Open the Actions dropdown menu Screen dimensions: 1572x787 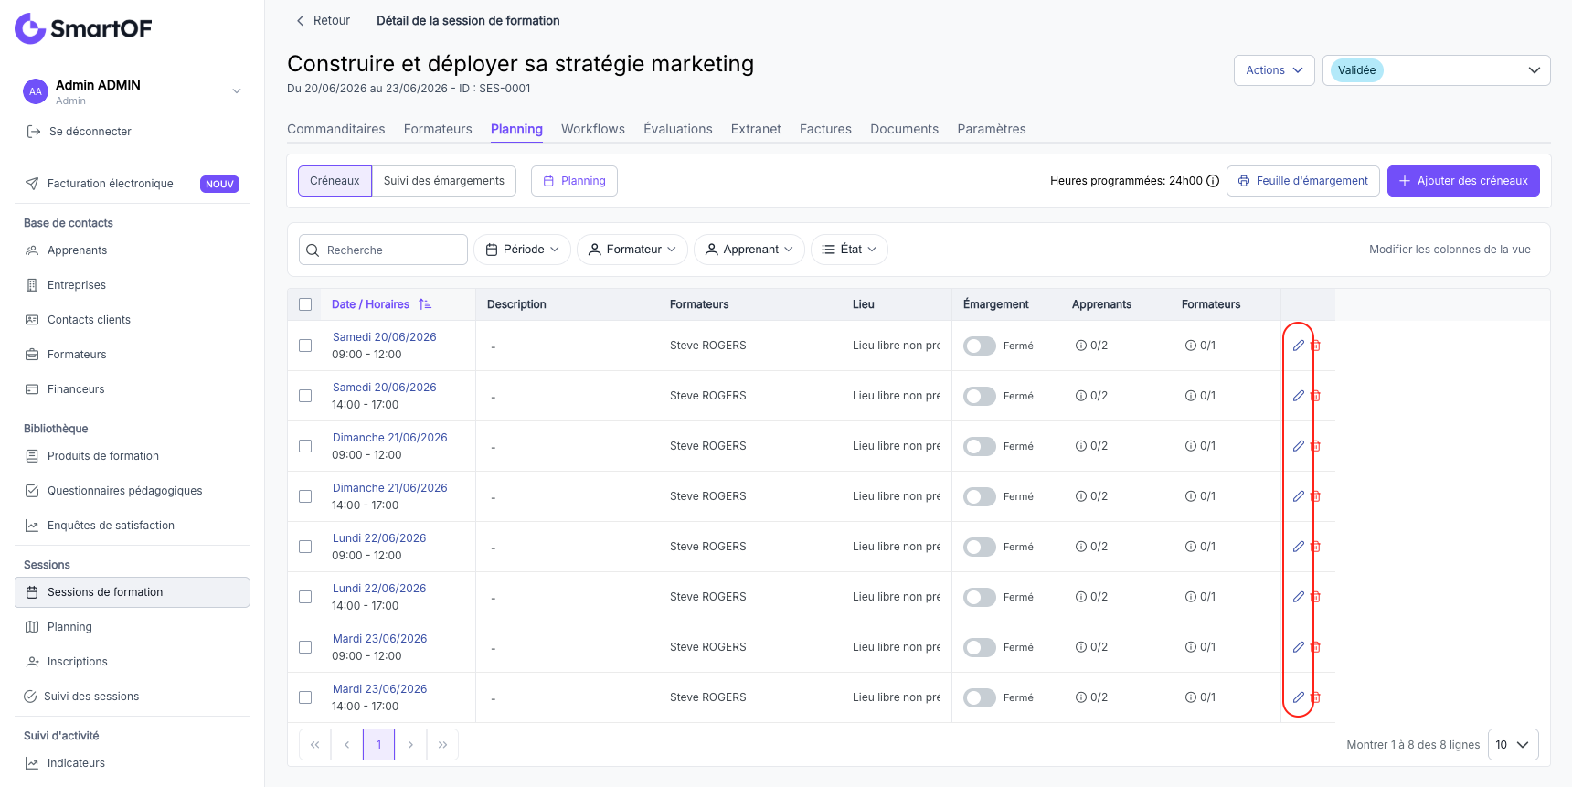1274,70
